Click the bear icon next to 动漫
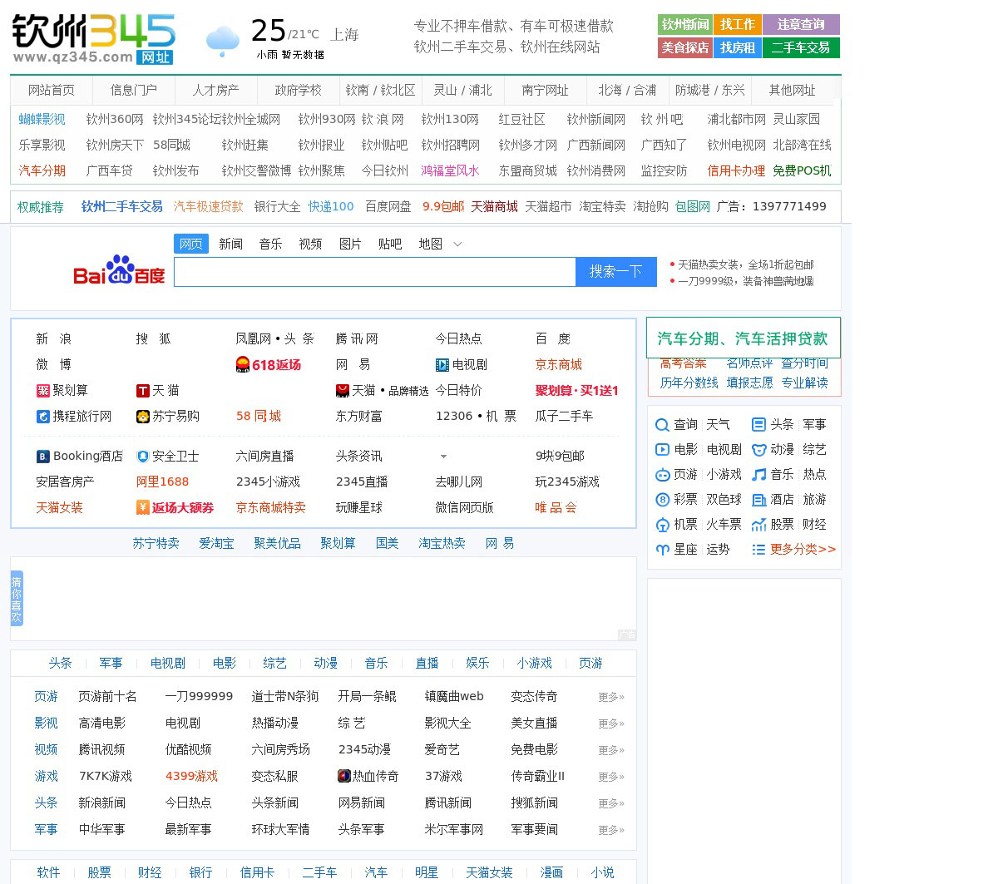The image size is (998, 884). (758, 450)
